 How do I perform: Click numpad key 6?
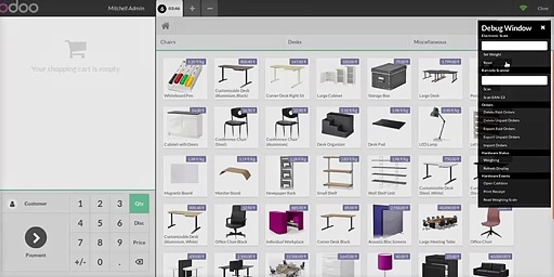[120, 223]
